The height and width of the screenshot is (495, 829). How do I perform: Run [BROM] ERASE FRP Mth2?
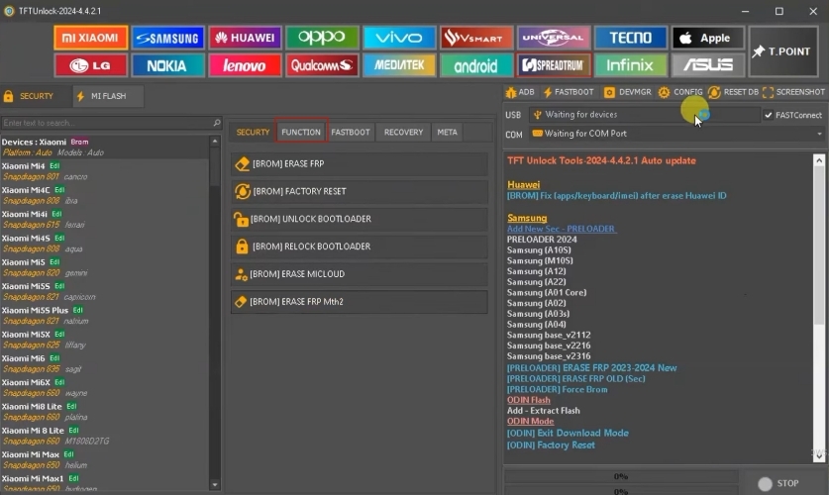pos(359,302)
